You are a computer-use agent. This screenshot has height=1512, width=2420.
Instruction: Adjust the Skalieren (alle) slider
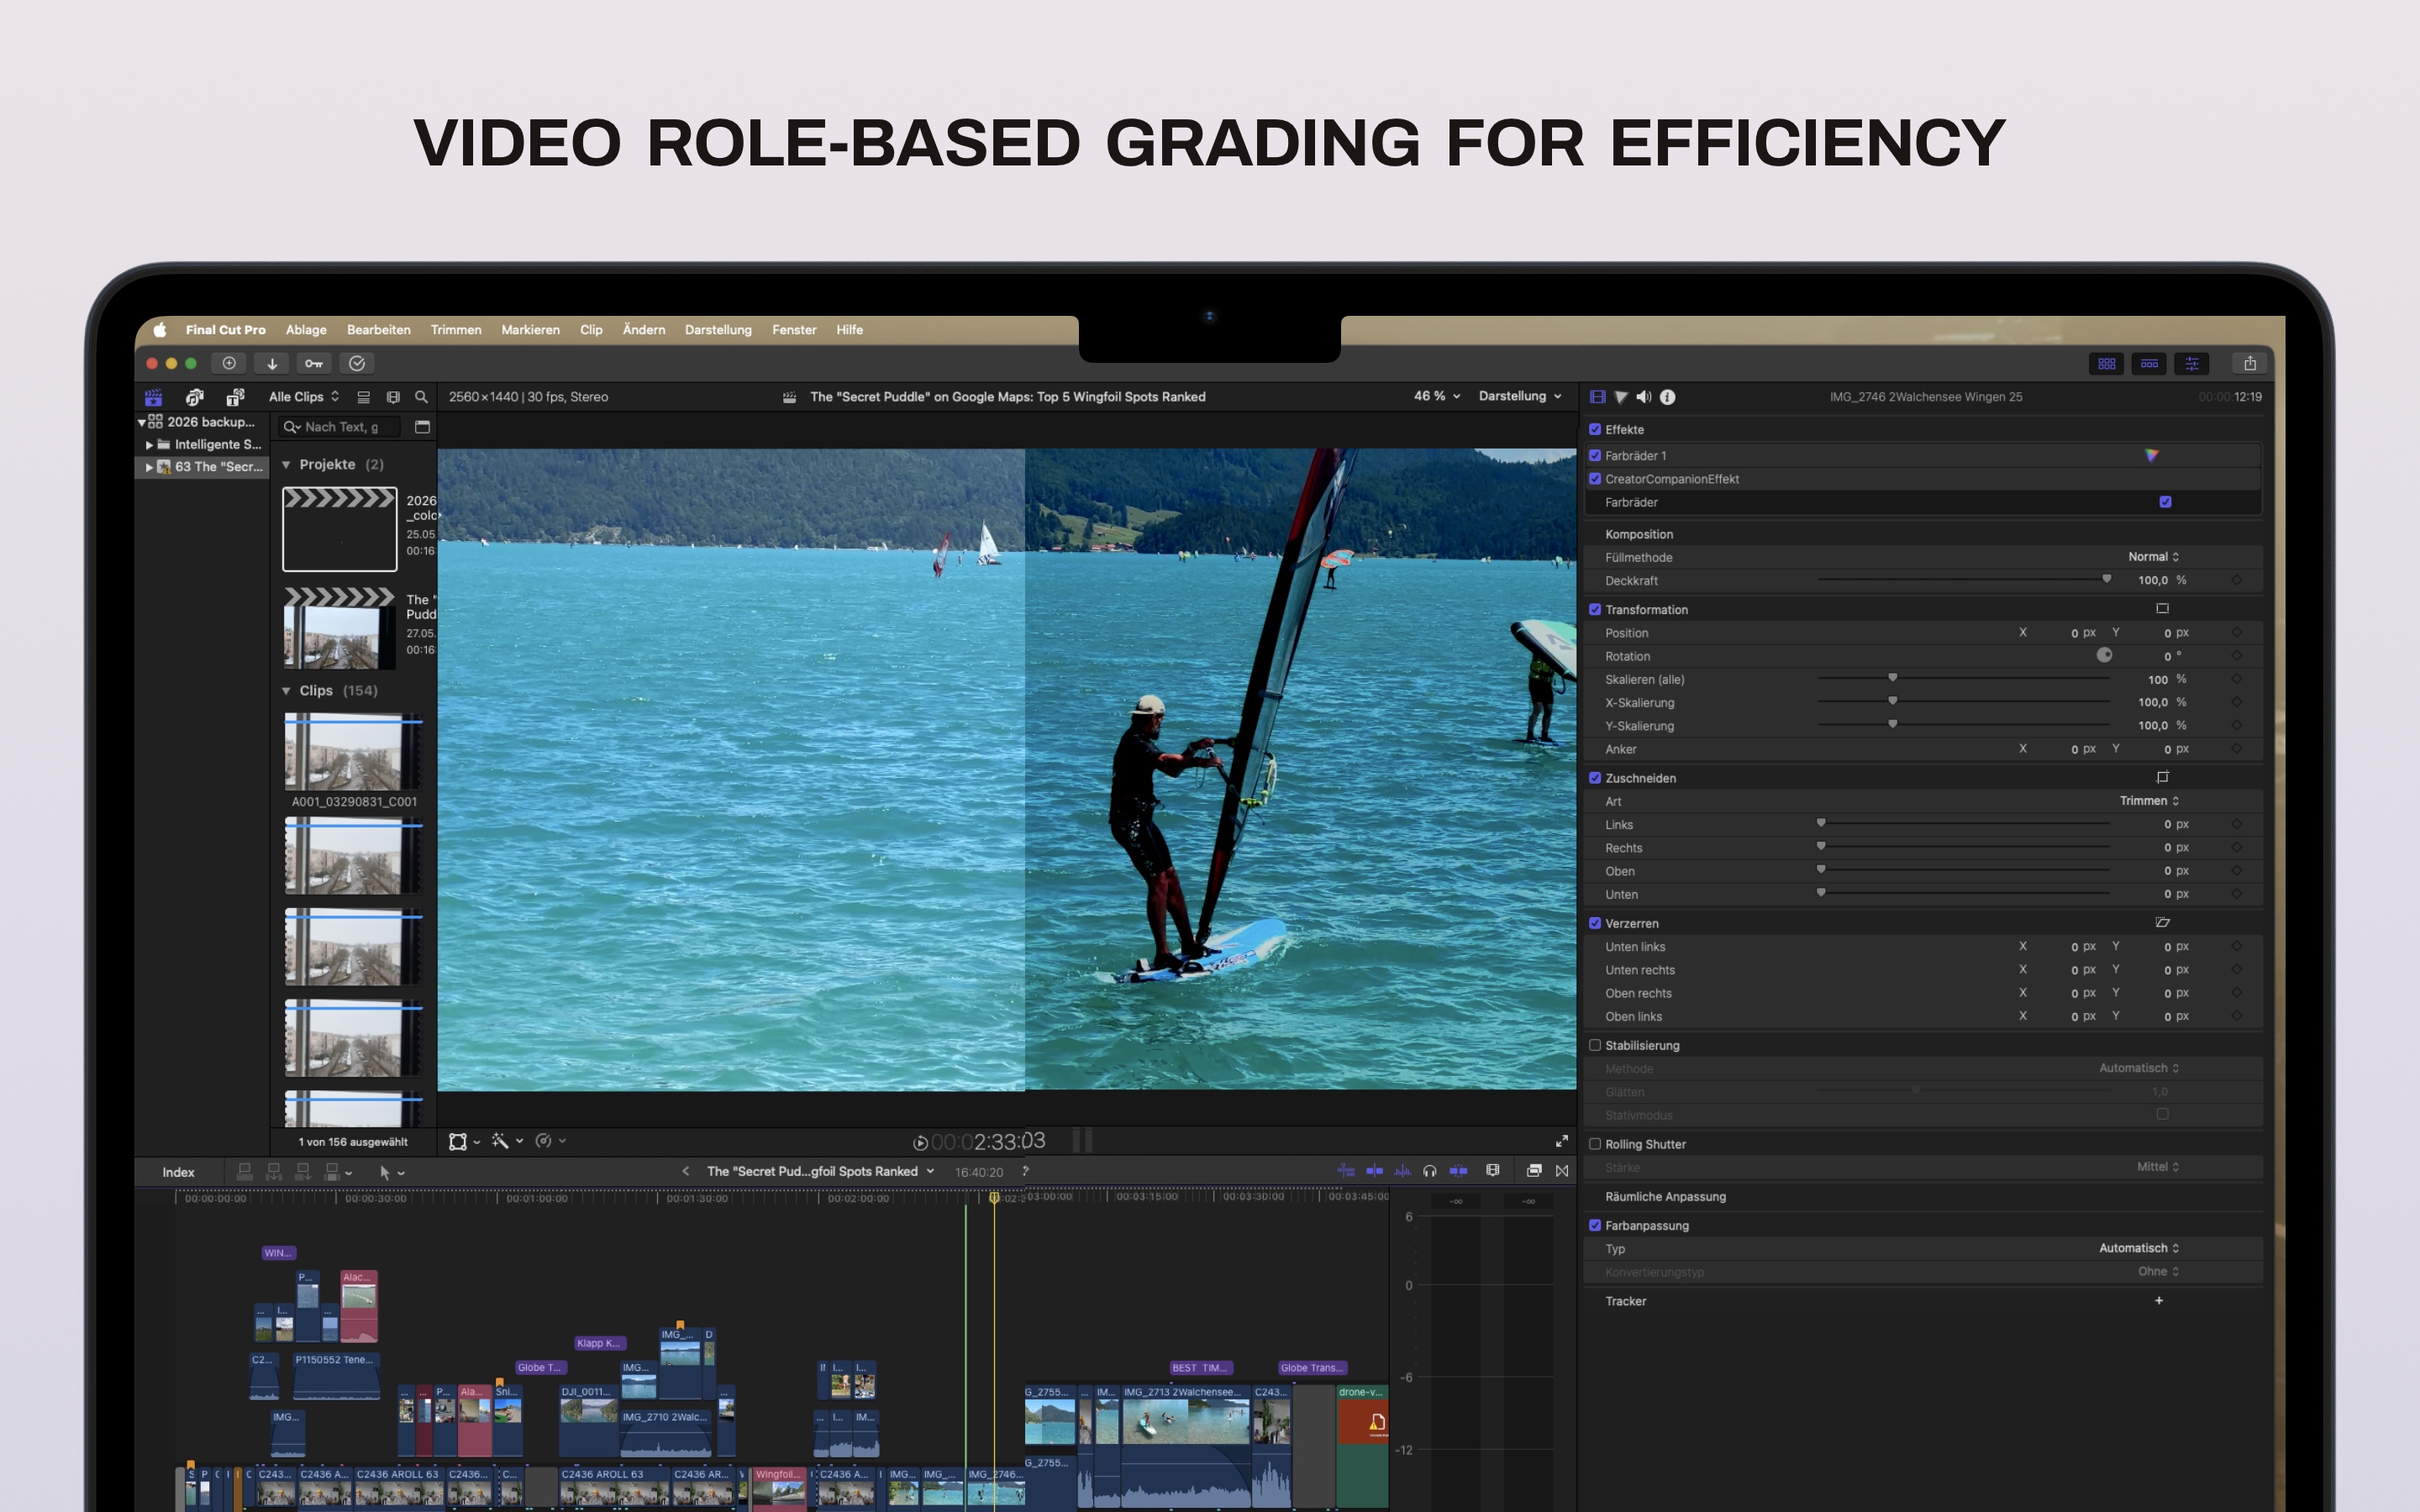click(1963, 679)
